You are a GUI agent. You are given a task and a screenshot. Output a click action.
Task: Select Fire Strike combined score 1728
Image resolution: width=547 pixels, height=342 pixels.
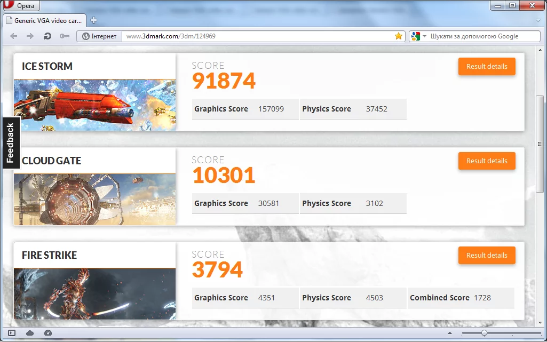482,298
